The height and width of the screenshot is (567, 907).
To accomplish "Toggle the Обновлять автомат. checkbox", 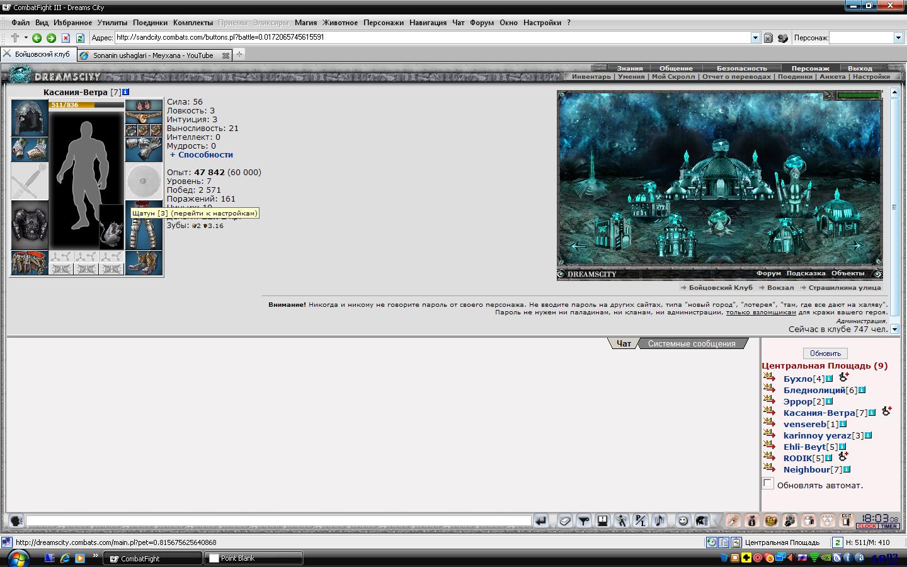I will 767,484.
